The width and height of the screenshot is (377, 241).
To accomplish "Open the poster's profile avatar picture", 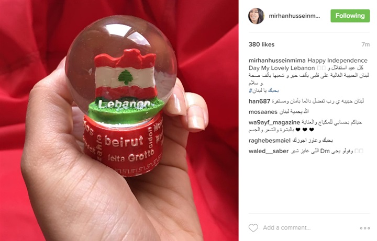I will pos(256,16).
